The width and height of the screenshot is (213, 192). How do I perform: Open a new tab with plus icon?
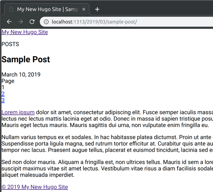tap(97, 9)
